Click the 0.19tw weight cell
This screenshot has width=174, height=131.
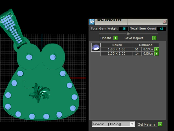(148, 49)
